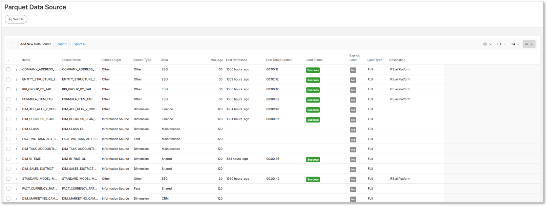This screenshot has height=206, width=547.
Task: Sort by Last Refreshed column header
Action: [236, 60]
